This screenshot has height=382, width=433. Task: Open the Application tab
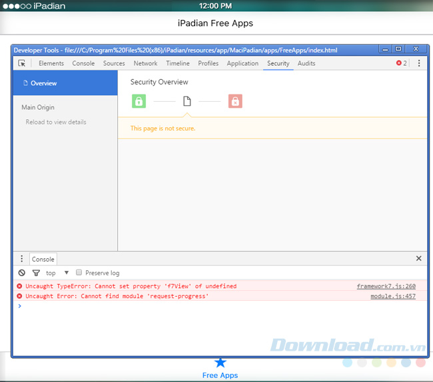pyautogui.click(x=242, y=63)
